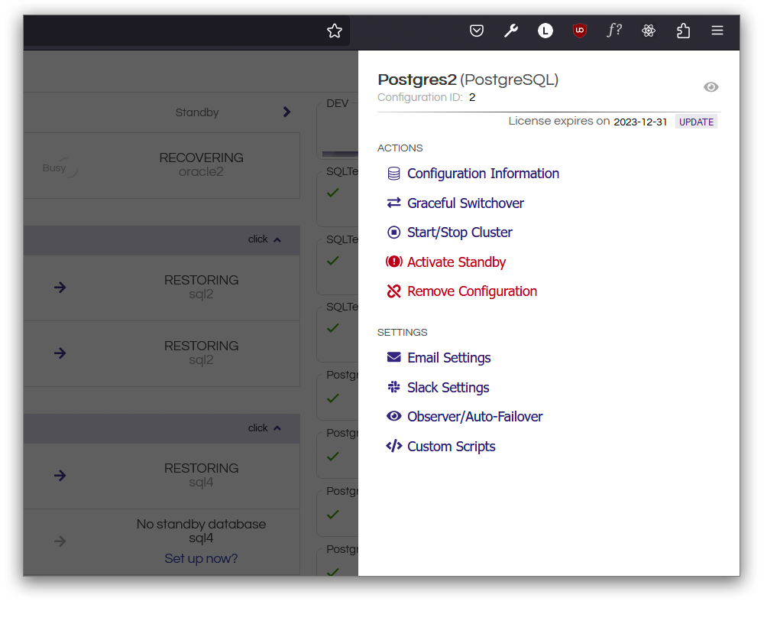
Task: Open the browser extensions puzzle-piece menu
Action: click(x=682, y=31)
